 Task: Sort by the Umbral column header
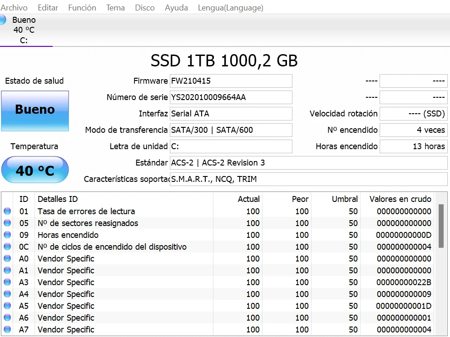[336, 199]
